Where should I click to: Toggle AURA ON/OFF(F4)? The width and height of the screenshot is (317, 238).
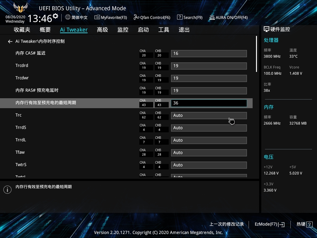point(228,17)
